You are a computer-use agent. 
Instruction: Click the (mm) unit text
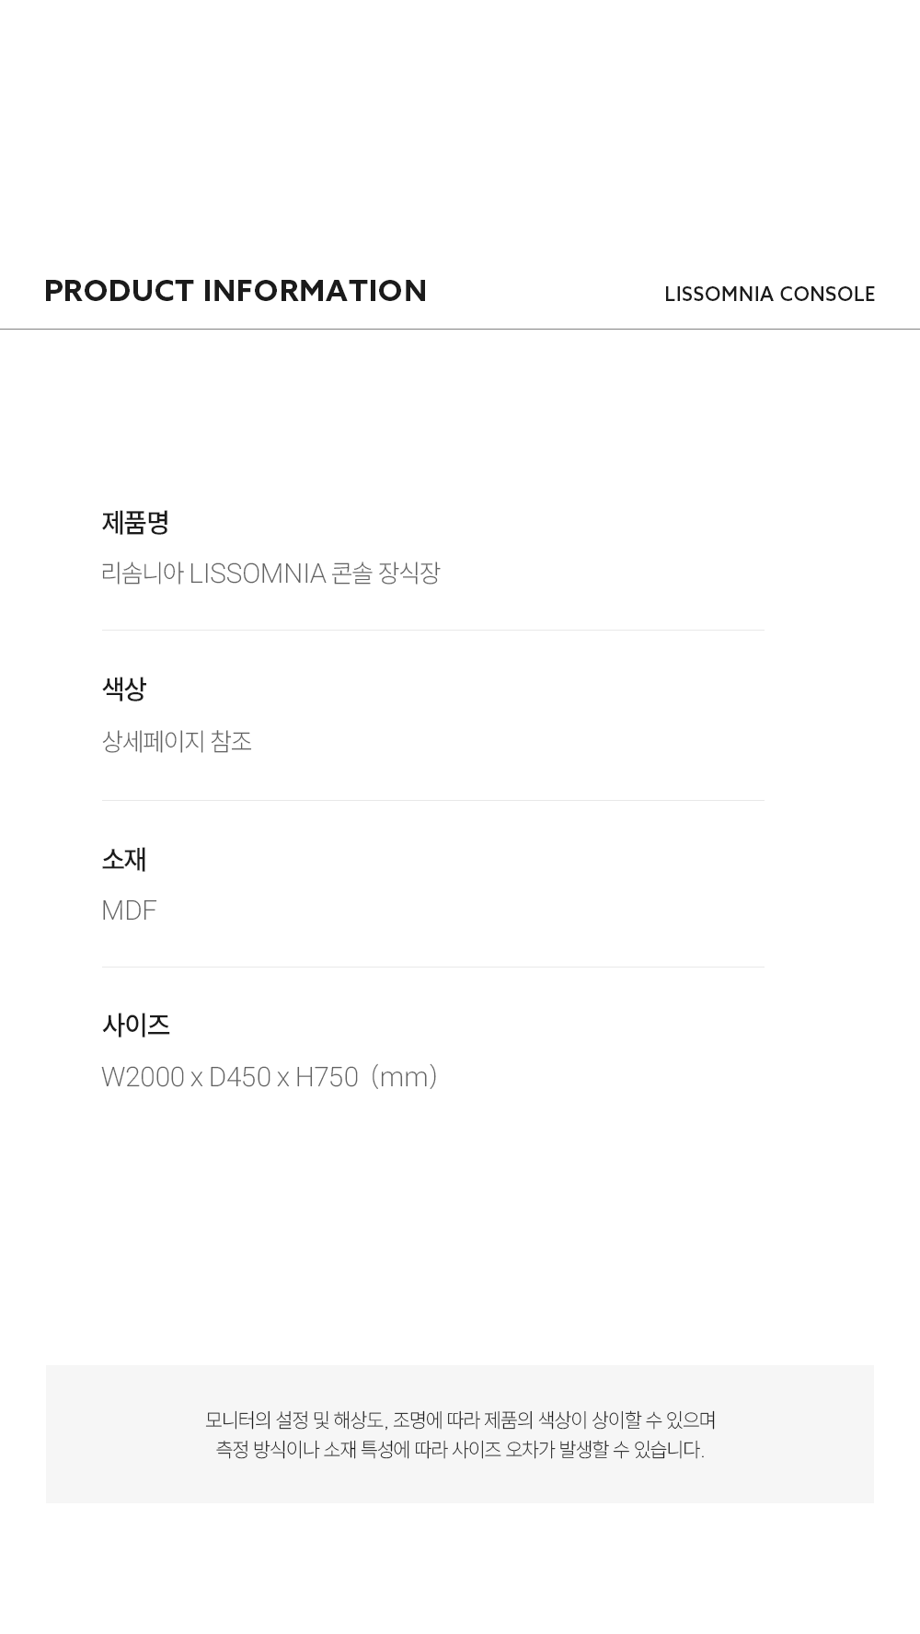[404, 1077]
